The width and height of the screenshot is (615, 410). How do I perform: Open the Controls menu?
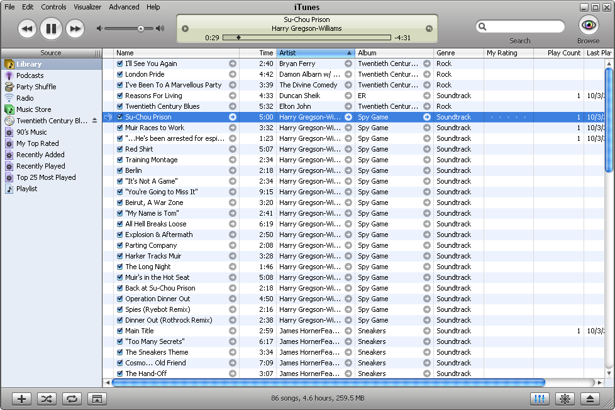[x=53, y=7]
